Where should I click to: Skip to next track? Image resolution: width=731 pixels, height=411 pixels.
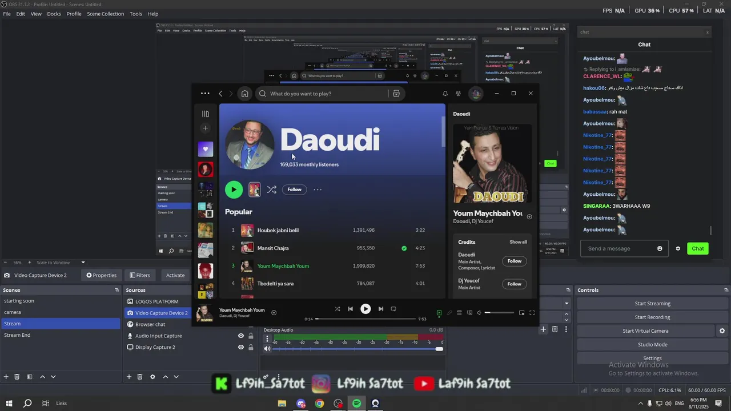[380, 309]
